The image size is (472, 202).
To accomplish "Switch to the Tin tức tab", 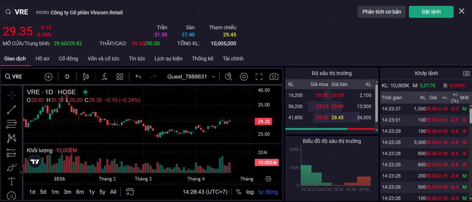I will pos(137,59).
